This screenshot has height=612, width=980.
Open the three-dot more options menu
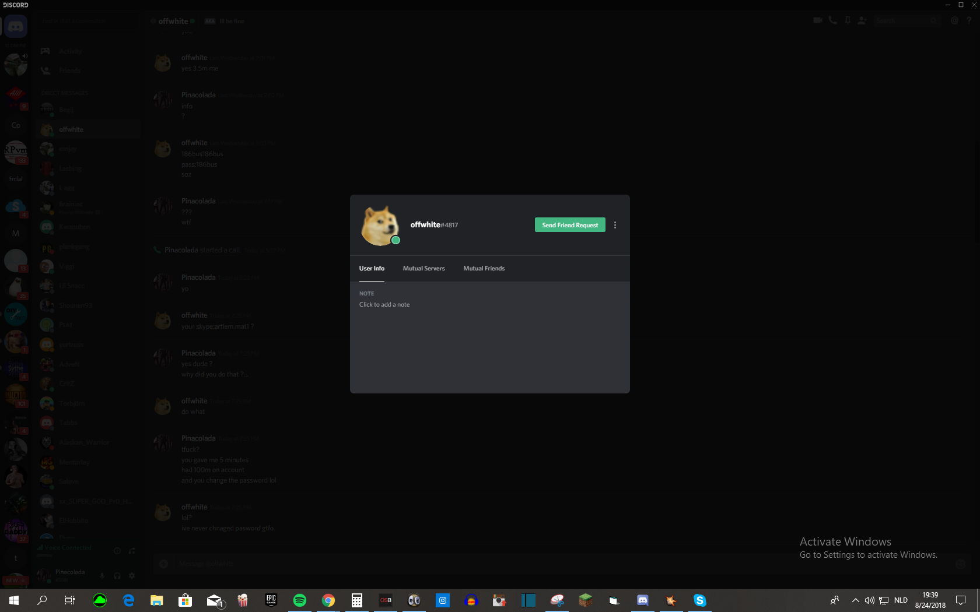click(615, 225)
